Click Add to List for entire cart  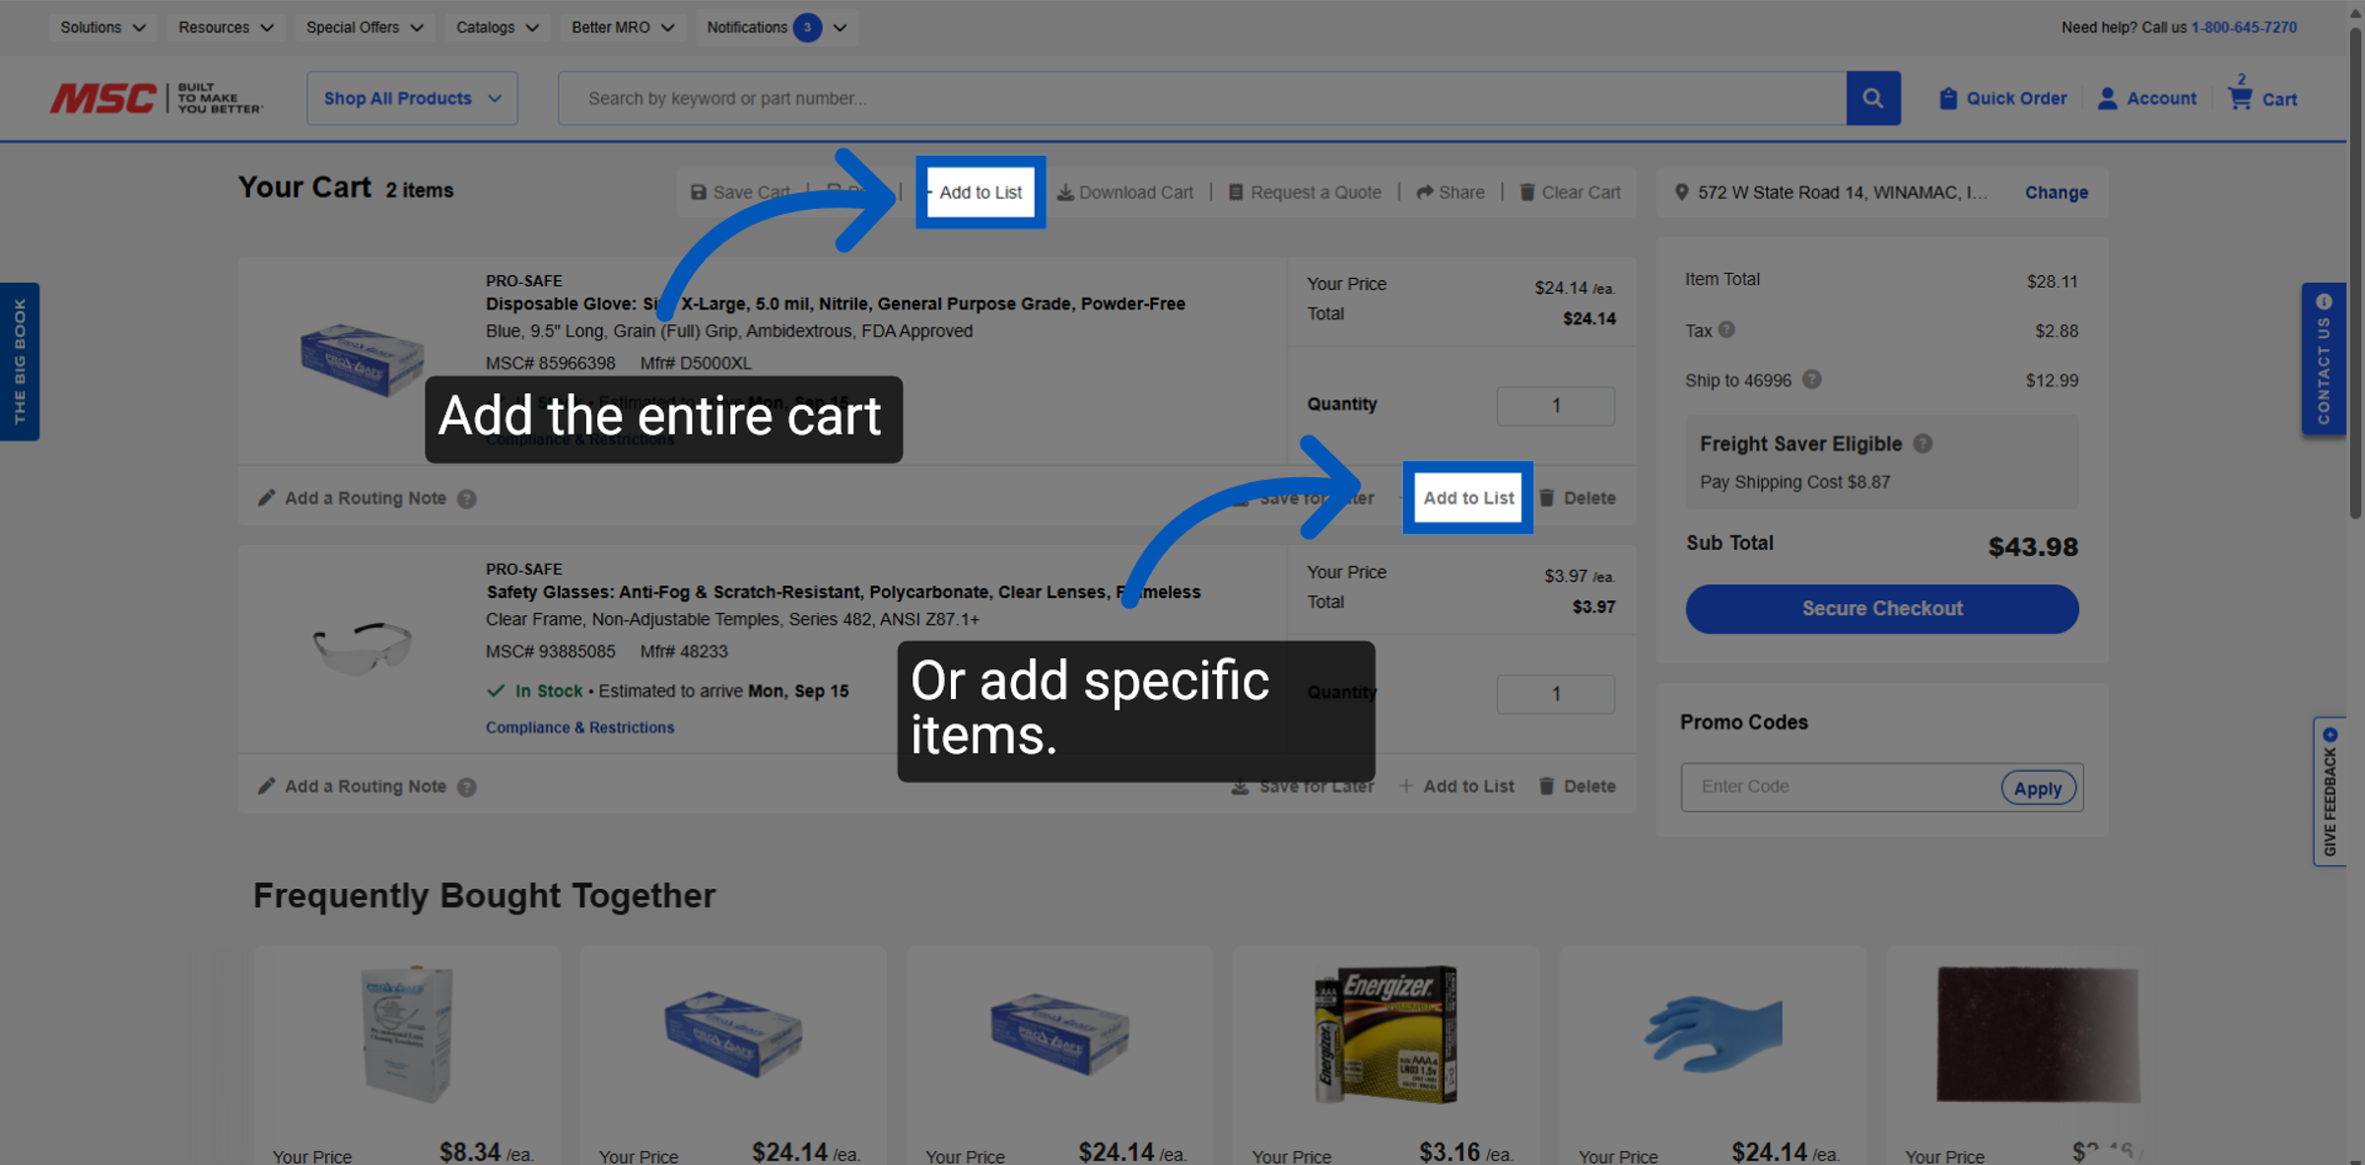pos(980,192)
